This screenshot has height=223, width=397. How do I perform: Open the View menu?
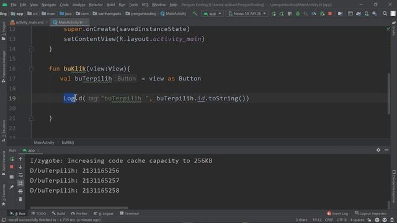click(33, 5)
